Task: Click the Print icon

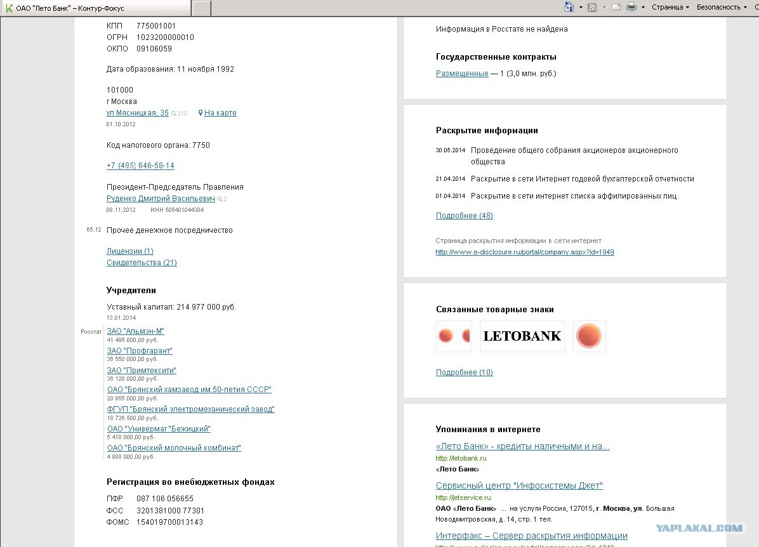Action: [x=631, y=7]
